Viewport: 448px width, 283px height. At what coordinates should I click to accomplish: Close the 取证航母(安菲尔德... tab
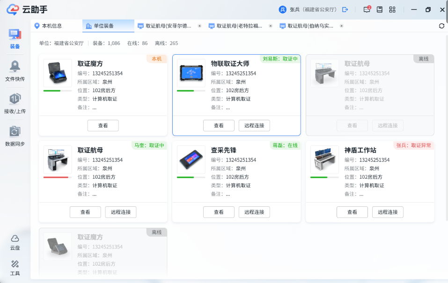click(x=199, y=26)
